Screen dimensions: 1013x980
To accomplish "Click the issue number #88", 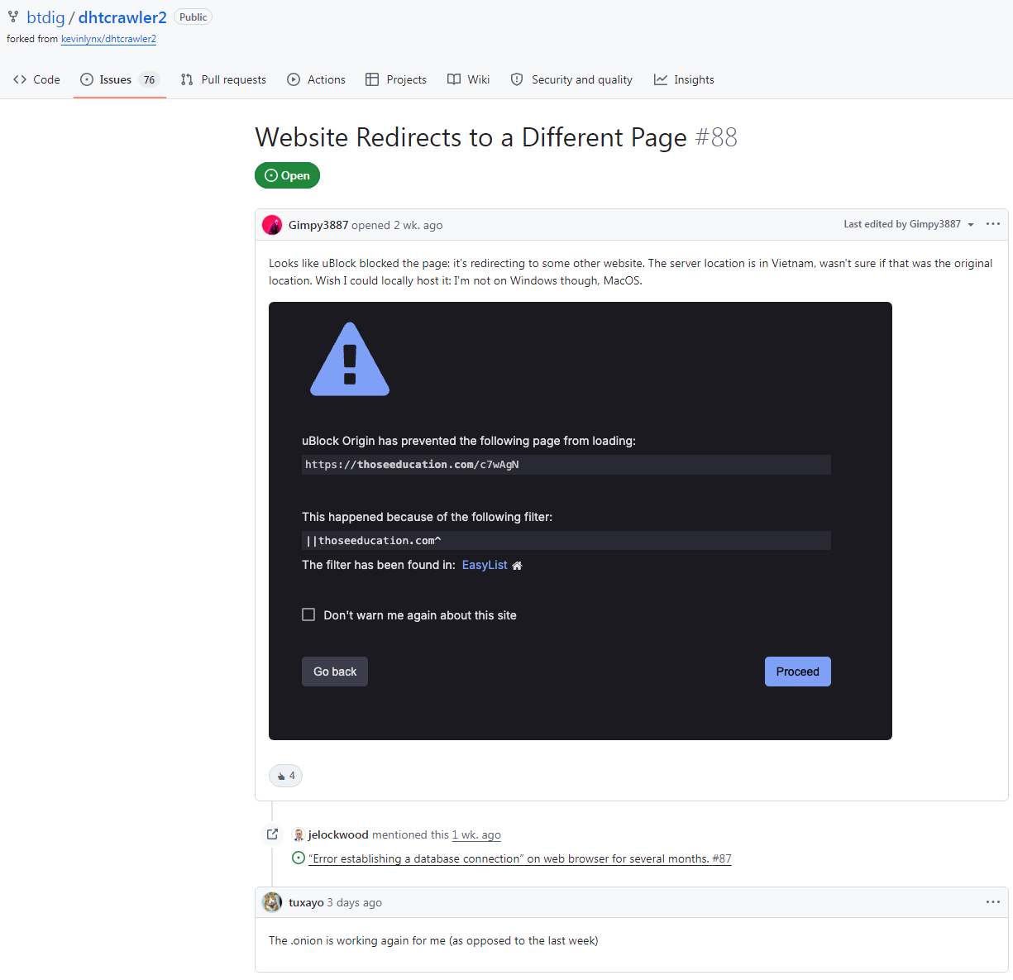I will pos(716,137).
